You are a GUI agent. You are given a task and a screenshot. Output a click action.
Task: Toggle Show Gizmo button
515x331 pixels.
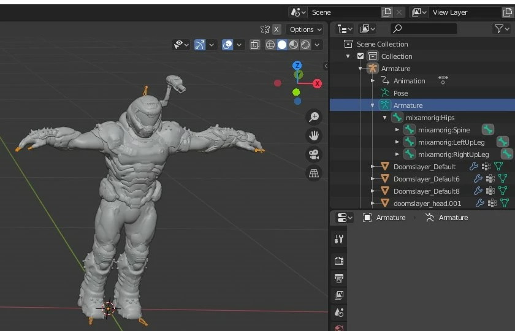tap(200, 45)
